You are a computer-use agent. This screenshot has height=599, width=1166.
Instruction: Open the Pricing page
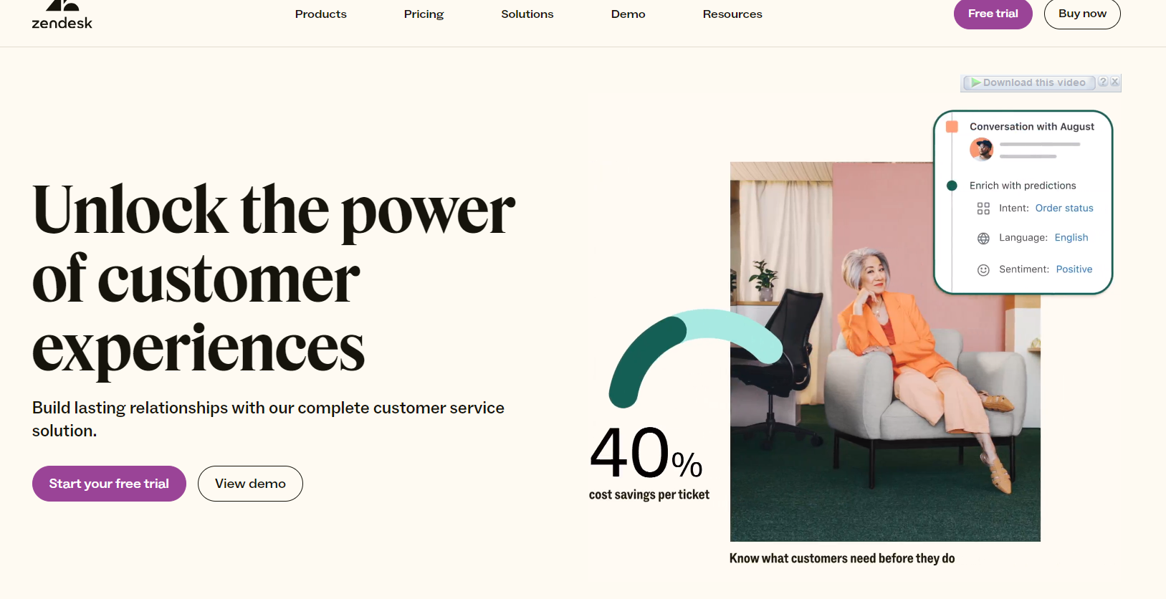pyautogui.click(x=424, y=14)
